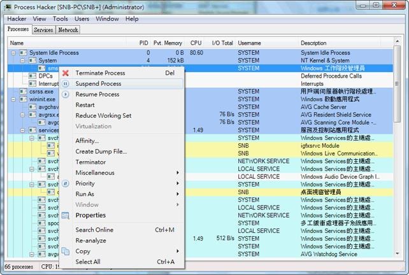
Task: Switch to the Services tab
Action: point(43,30)
